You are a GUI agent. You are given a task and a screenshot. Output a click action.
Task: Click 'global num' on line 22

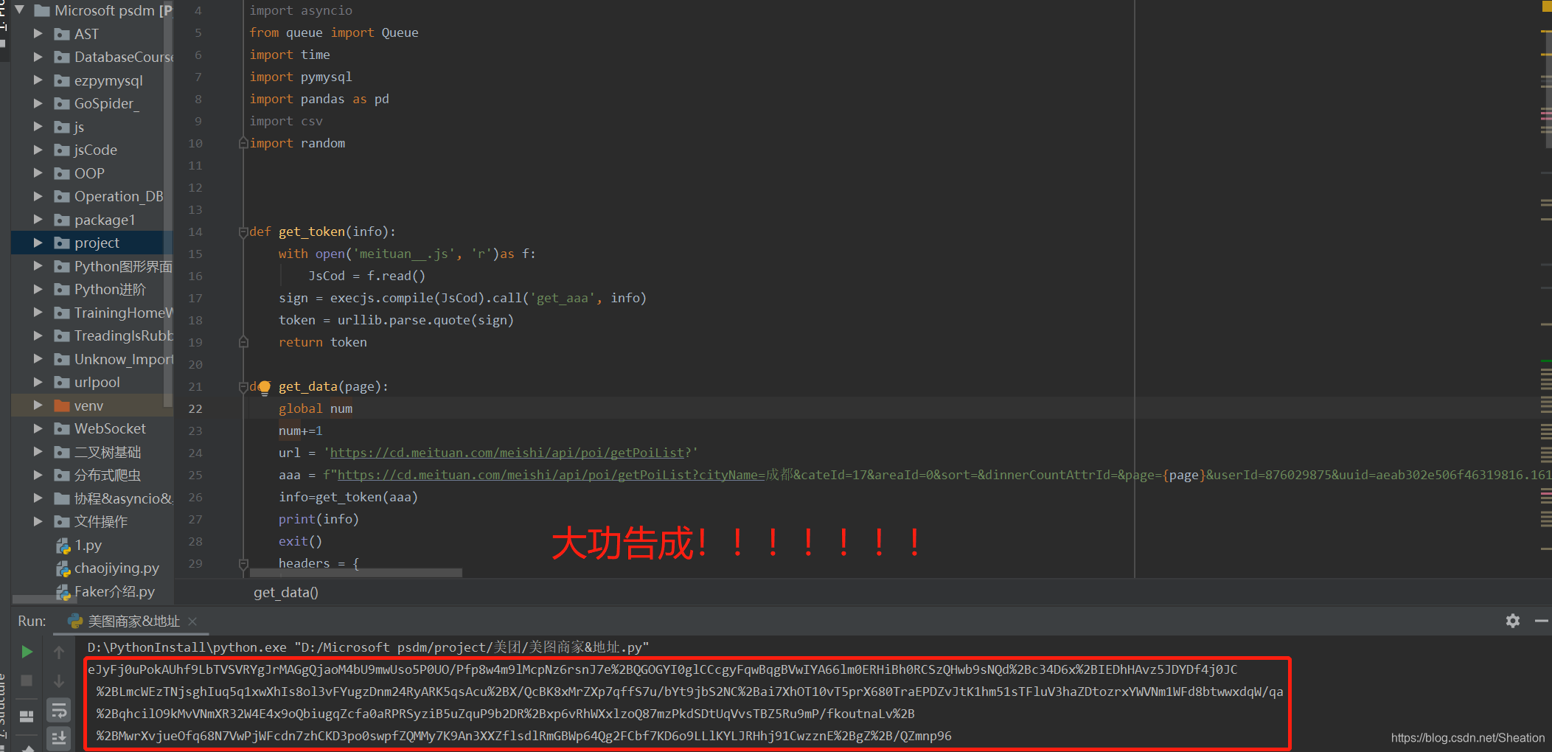pos(316,408)
